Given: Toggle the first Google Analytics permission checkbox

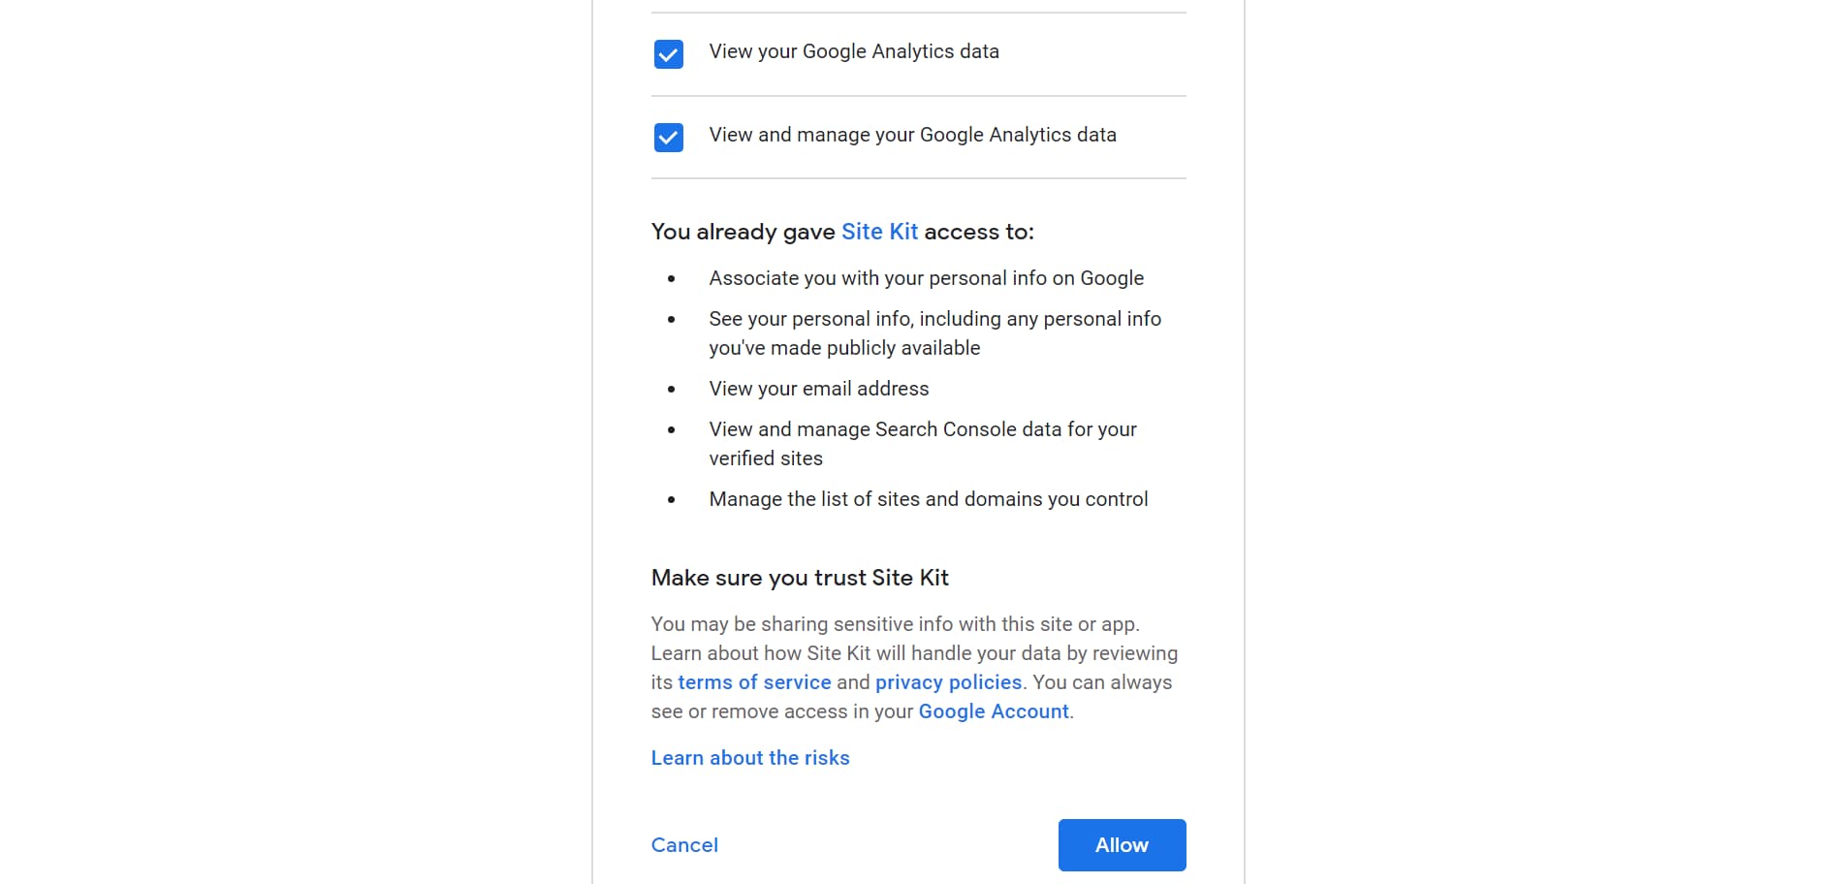Looking at the screenshot, I should tap(668, 53).
